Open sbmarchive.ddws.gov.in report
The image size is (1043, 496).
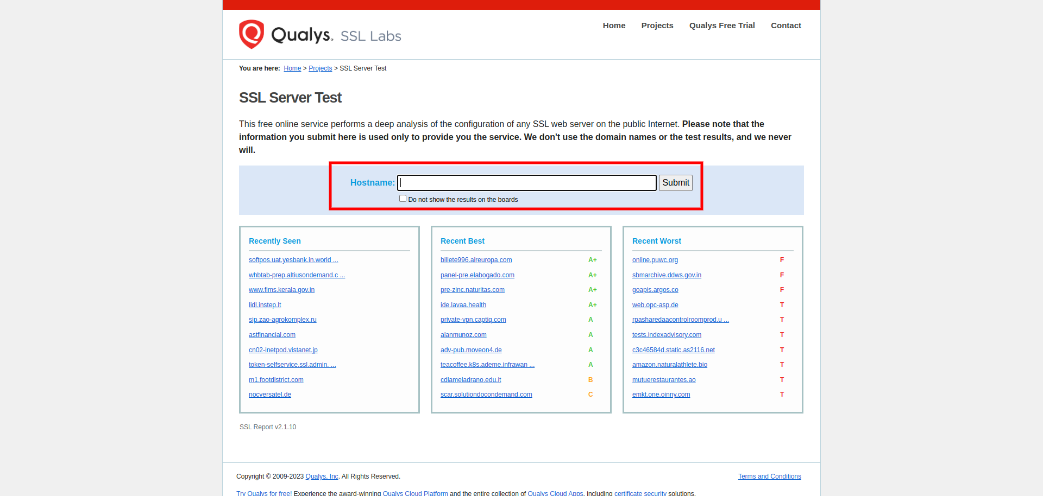[667, 275]
